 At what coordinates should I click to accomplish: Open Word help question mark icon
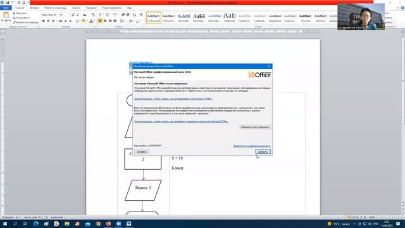coord(402,8)
